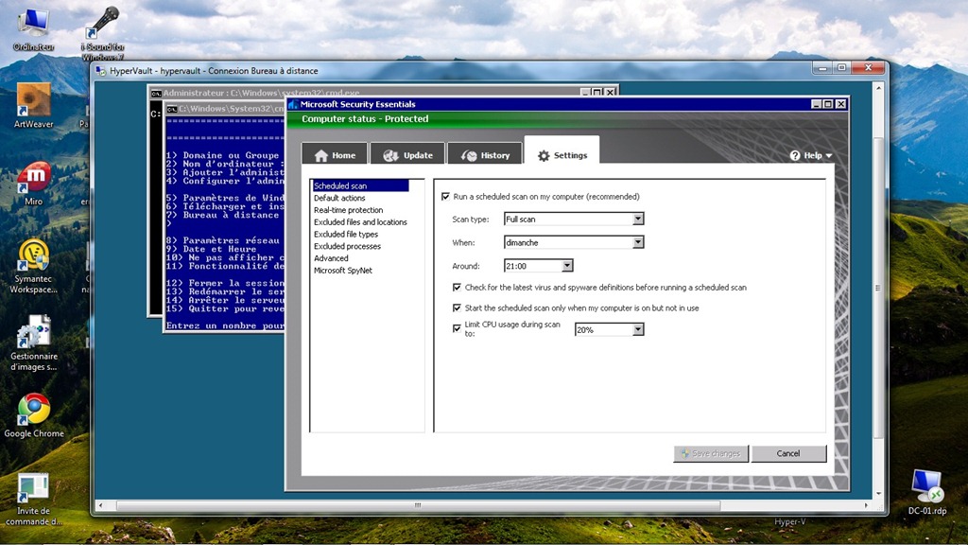
Task: Click the scroll up arrow of remote desktop
Action: [x=878, y=88]
